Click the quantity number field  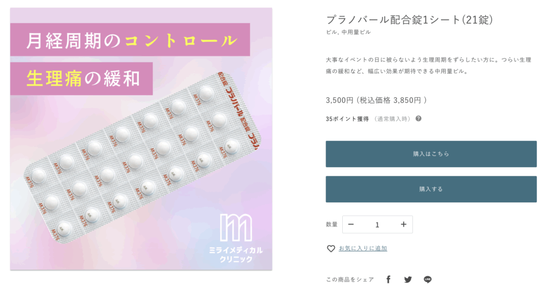[377, 224]
